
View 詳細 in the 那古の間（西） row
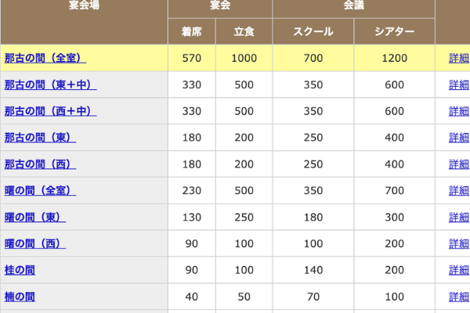[459, 164]
